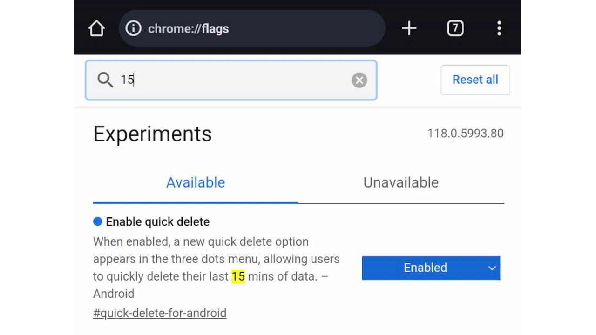
Task: Open Chrome's three-dot overflow menu
Action: click(x=499, y=28)
